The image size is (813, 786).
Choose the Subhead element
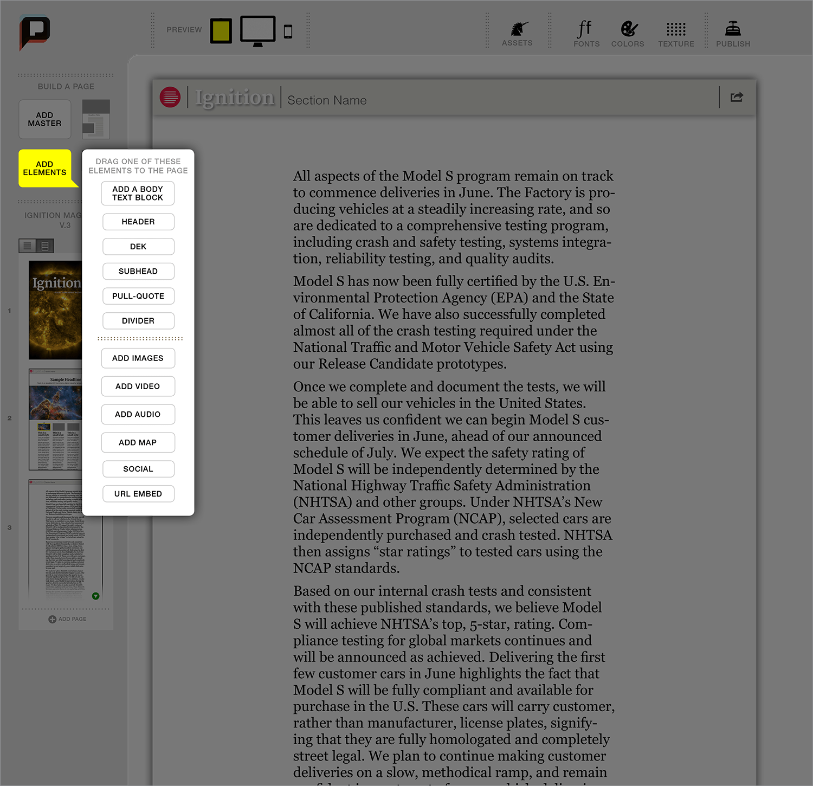click(138, 272)
